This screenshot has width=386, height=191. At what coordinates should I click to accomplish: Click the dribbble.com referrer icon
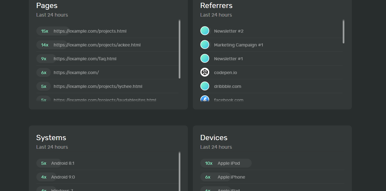point(205,86)
